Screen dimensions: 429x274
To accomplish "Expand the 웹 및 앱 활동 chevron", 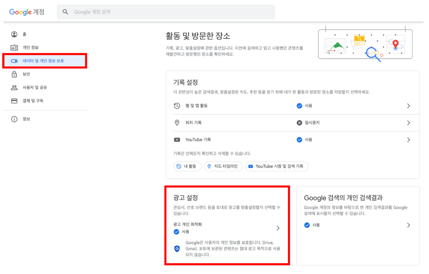I will click(408, 106).
